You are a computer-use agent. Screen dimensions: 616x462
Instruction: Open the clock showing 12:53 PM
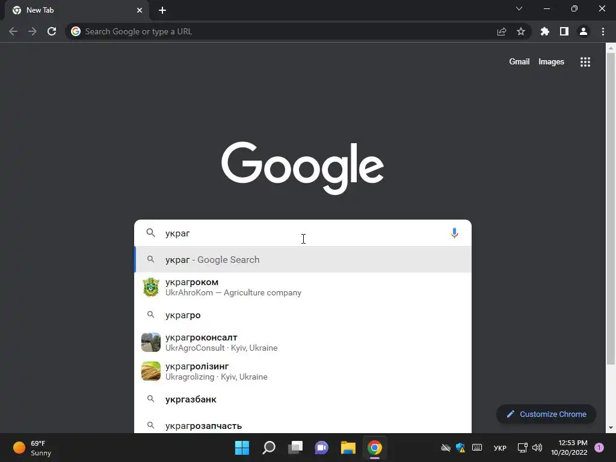pos(569,448)
